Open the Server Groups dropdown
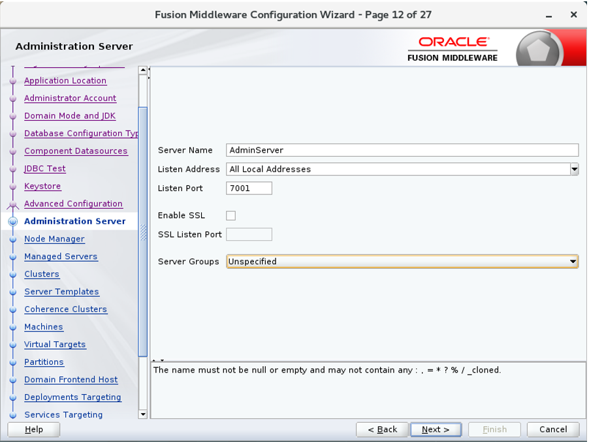589x445 pixels. click(x=402, y=262)
